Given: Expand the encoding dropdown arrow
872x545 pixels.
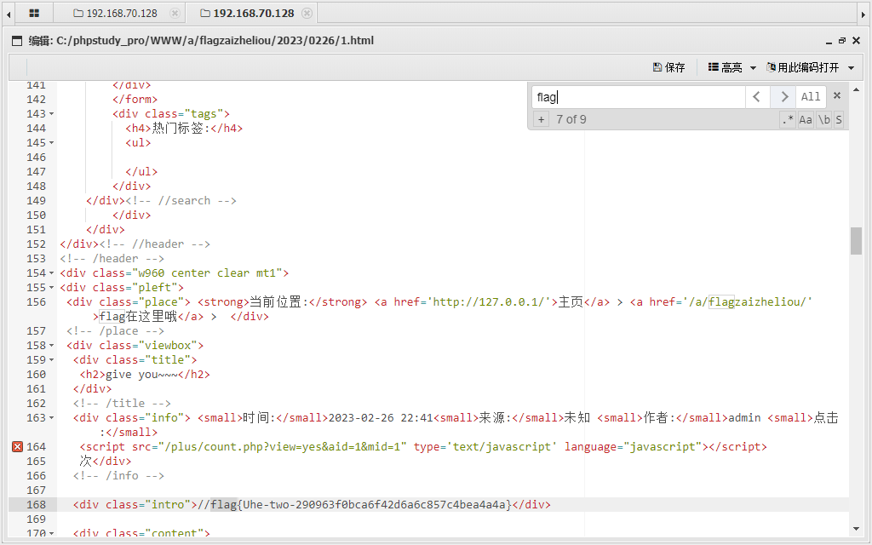Looking at the screenshot, I should pos(851,68).
